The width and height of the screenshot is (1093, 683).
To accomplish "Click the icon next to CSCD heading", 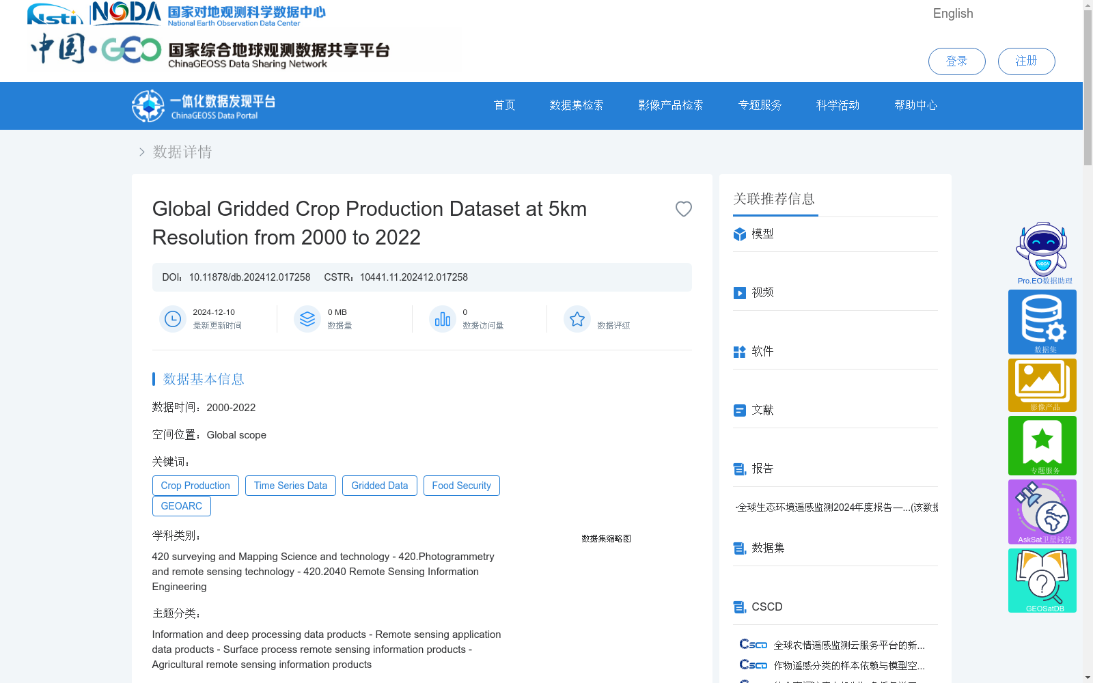I will pyautogui.click(x=740, y=607).
